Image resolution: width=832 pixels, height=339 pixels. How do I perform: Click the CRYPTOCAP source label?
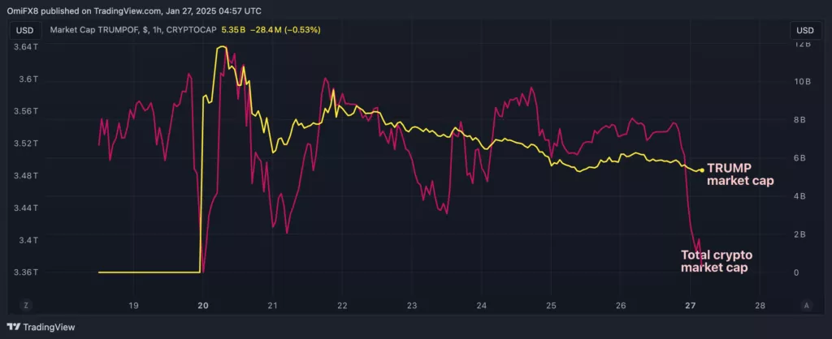pyautogui.click(x=192, y=30)
